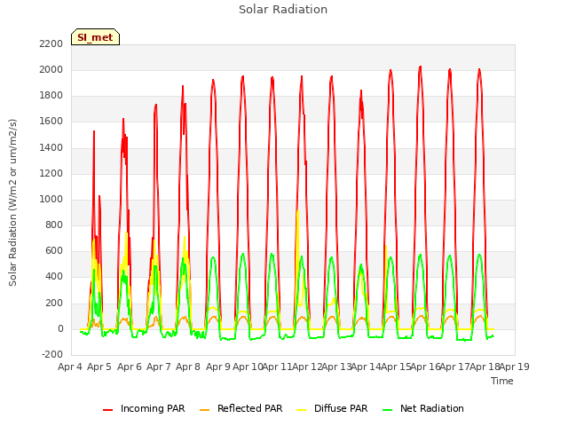Click the Diffuse PAR spike near Apr 12
The height and width of the screenshot is (426, 568).
[298, 211]
